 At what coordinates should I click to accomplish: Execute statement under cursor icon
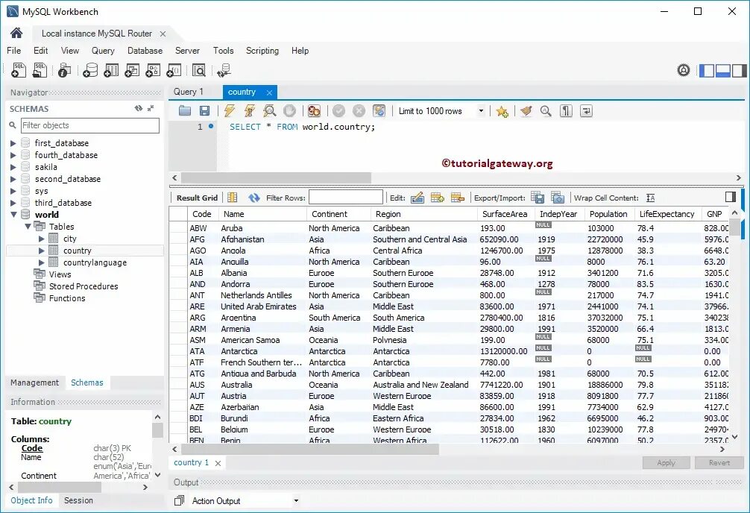coord(249,111)
